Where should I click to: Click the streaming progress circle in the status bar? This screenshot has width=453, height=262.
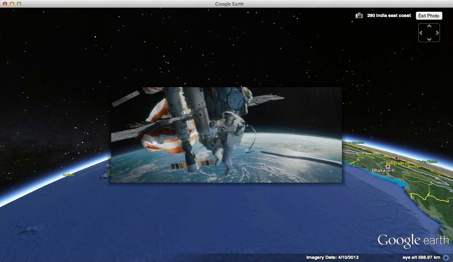pyautogui.click(x=446, y=258)
